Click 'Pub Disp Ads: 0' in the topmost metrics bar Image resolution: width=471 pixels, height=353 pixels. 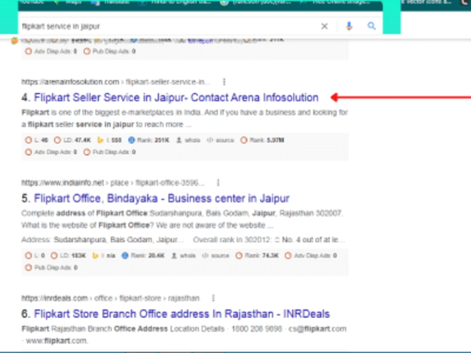click(110, 51)
